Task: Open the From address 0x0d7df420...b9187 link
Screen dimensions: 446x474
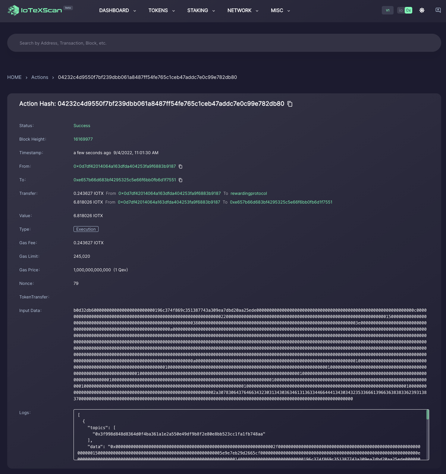Action: [125, 166]
